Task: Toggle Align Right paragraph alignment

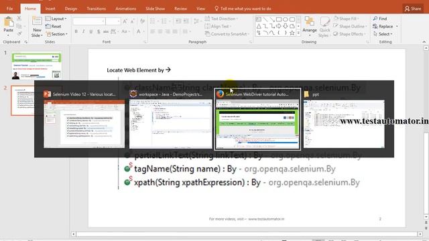Action: 168,31
